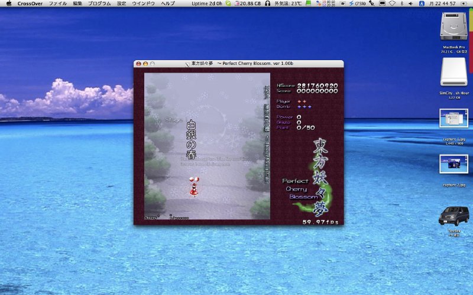This screenshot has height=295, width=473.
Task: Click the Power value 0
Action: coord(299,117)
